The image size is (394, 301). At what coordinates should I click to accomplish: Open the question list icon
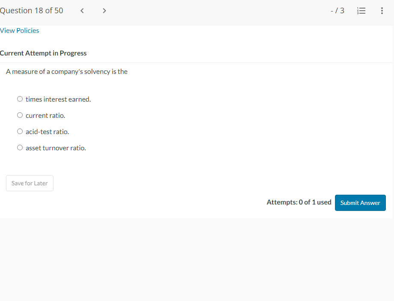pyautogui.click(x=361, y=11)
